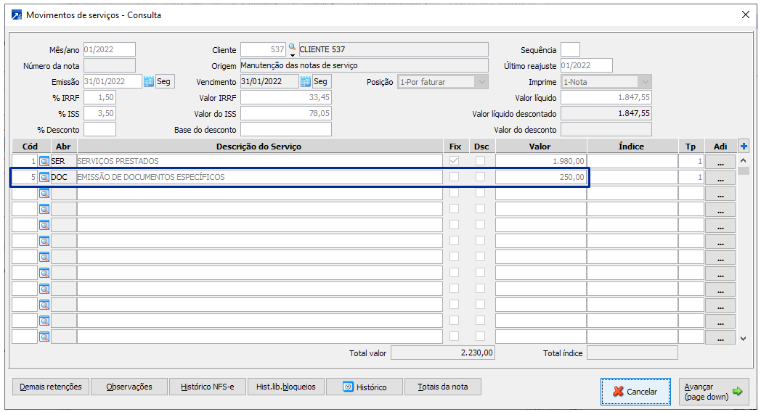Click the Valor líquido field
761x412 pixels.
606,97
